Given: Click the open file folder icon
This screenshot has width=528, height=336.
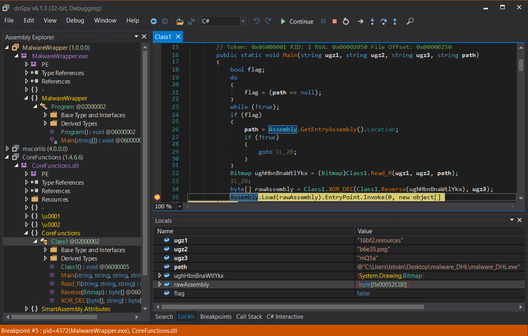Looking at the screenshot, I should [x=180, y=22].
